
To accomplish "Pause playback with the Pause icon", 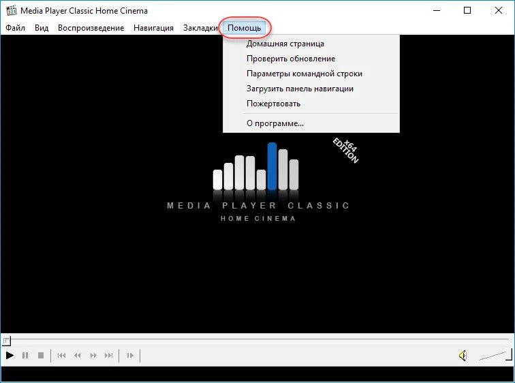I will [25, 356].
